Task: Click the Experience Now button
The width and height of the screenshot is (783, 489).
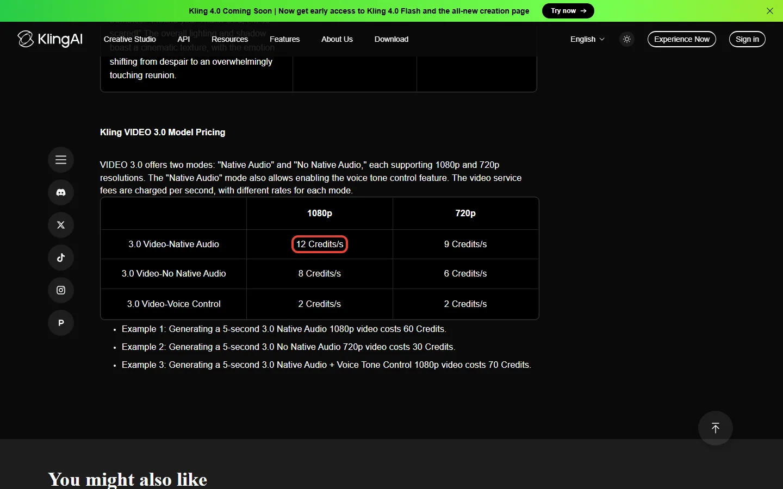Action: click(682, 39)
